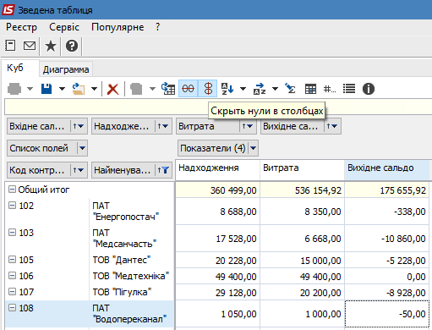Viewport: 432px width, 330px height.
Task: Click the list lines icon
Action: click(349, 89)
